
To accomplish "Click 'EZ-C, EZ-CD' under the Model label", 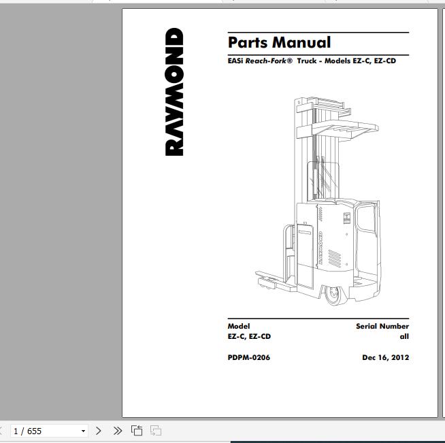I will [249, 336].
